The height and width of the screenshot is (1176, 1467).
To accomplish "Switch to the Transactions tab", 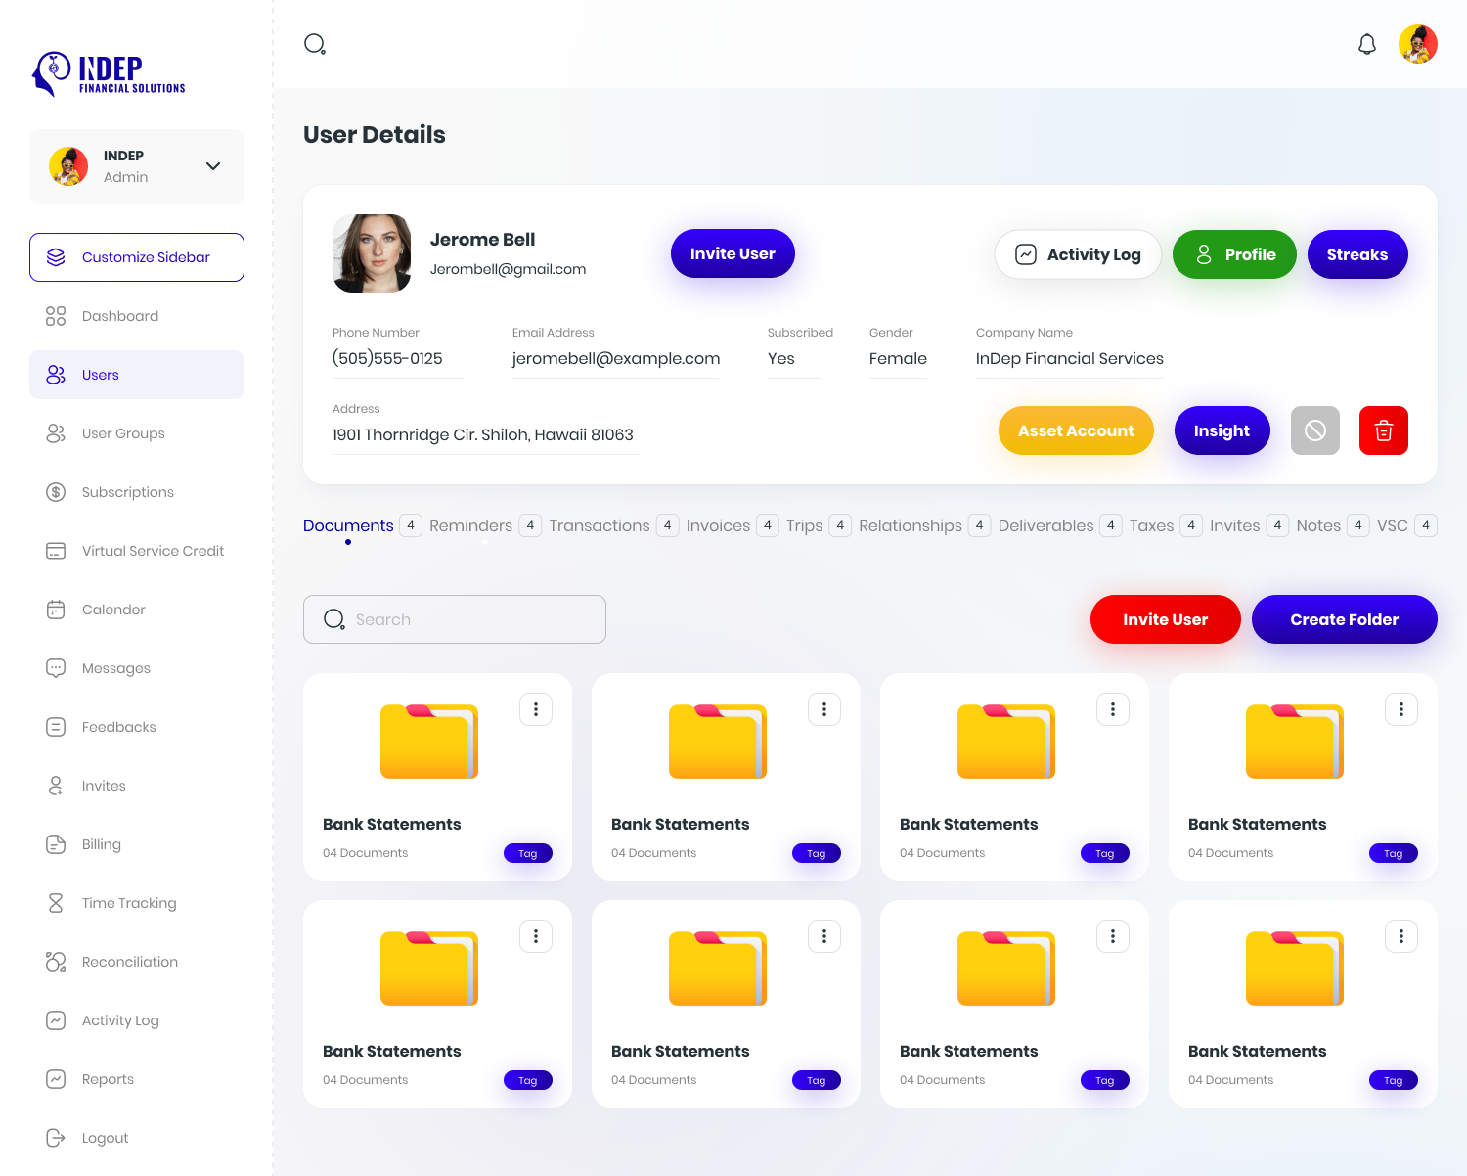I will point(599,525).
